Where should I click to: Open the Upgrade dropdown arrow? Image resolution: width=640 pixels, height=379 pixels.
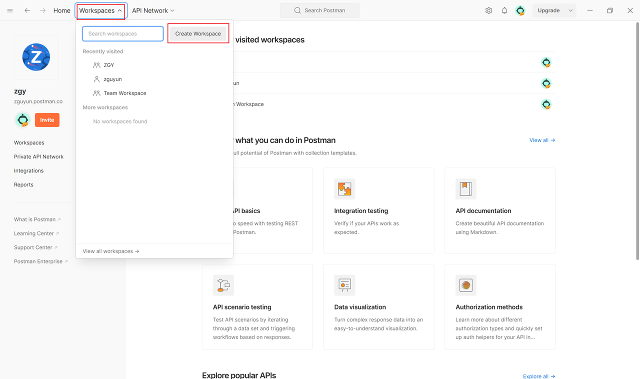coord(570,10)
